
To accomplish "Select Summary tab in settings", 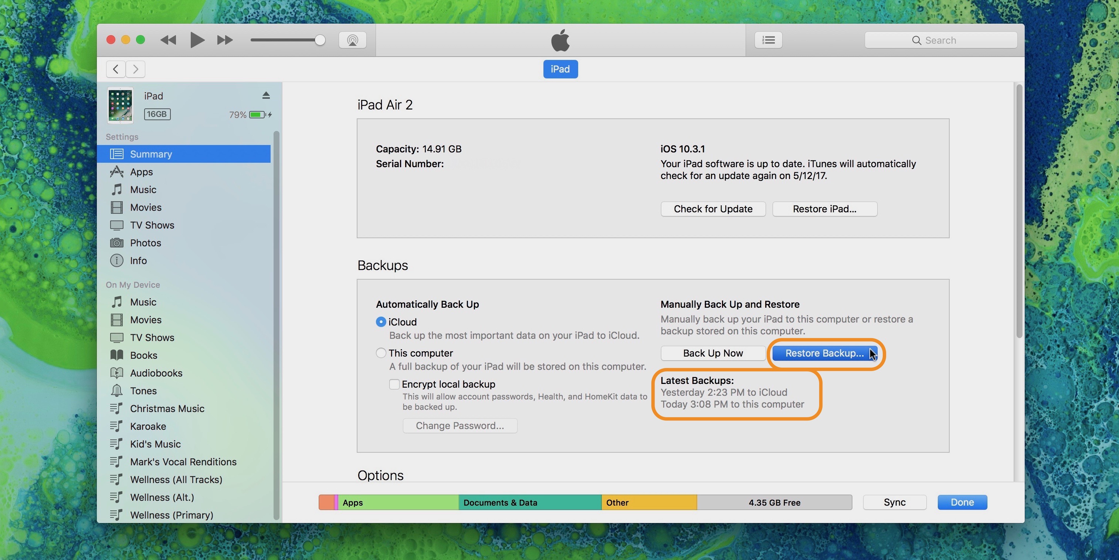I will tap(150, 154).
